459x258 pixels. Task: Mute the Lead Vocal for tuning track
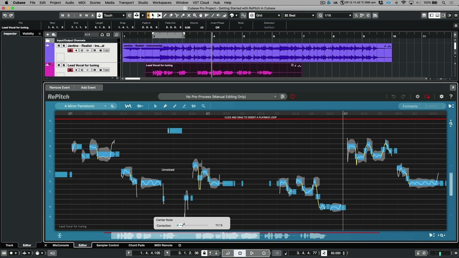click(x=58, y=65)
